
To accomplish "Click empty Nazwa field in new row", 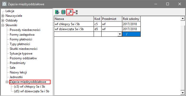I will [74, 34].
